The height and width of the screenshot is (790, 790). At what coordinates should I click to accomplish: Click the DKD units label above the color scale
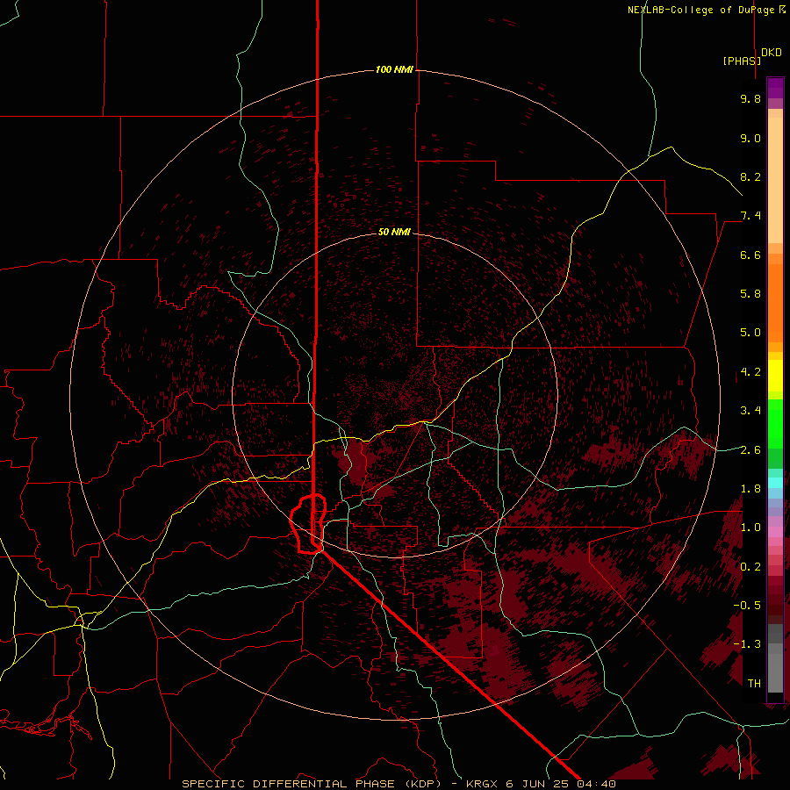pyautogui.click(x=772, y=52)
